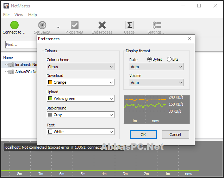224x178 pixels.
Task: Click the gray Background colour swatch
Action: coord(50,114)
